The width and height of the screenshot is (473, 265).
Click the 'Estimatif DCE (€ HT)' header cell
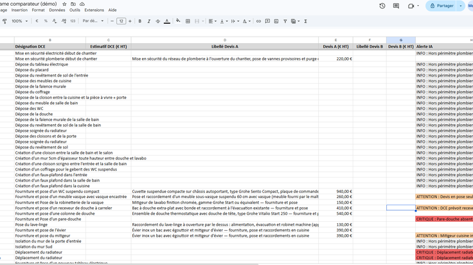(109, 46)
